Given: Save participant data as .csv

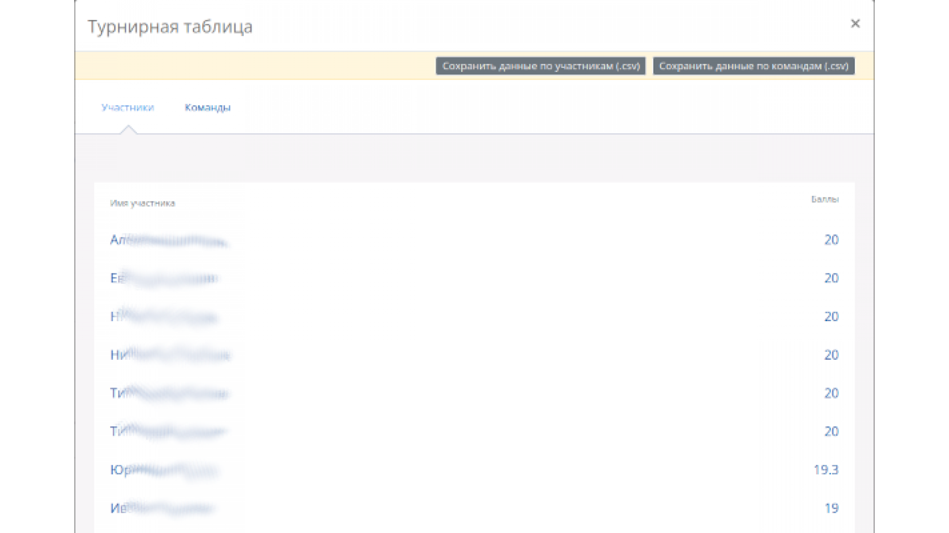Looking at the screenshot, I should 541,66.
